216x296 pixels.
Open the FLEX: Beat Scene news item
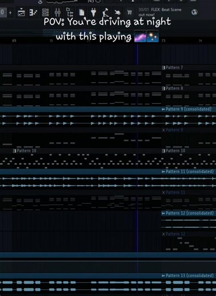[x=160, y=12]
